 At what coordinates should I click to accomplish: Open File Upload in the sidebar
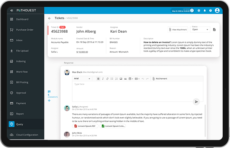click(x=25, y=51)
